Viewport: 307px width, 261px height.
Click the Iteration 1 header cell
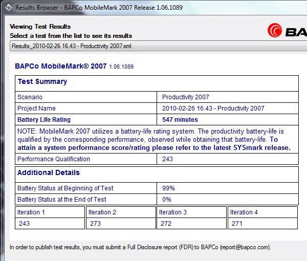[x=50, y=212]
